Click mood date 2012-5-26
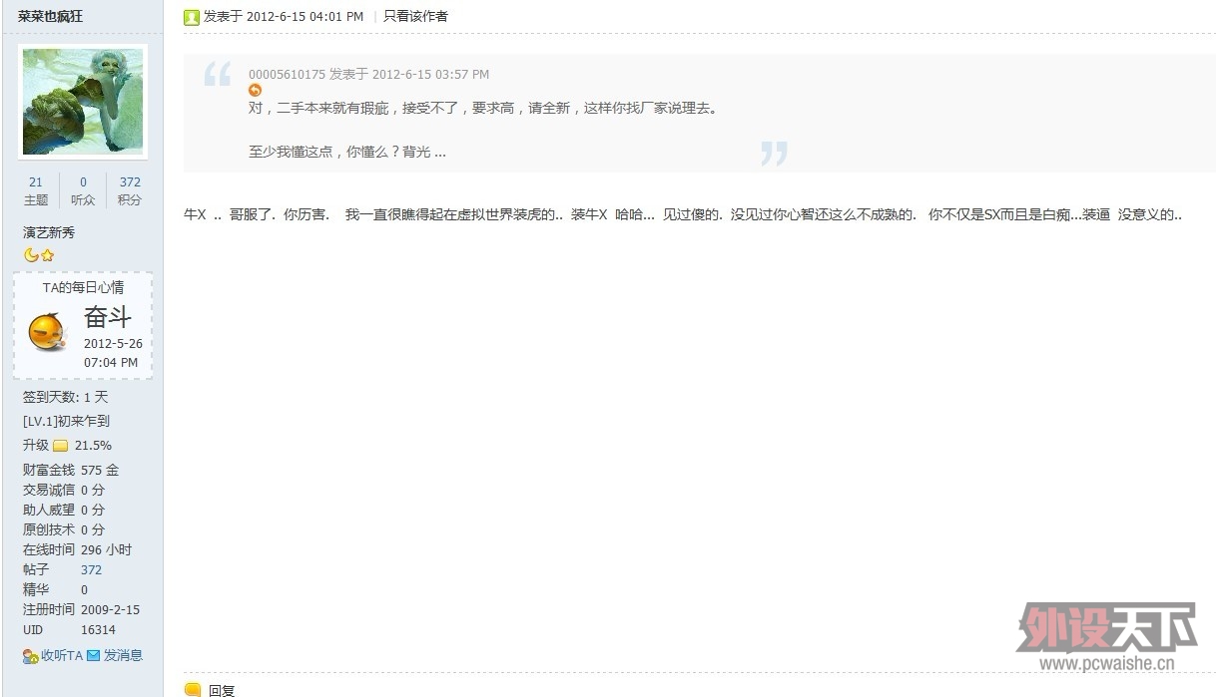Image resolution: width=1216 pixels, height=697 pixels. [113, 343]
